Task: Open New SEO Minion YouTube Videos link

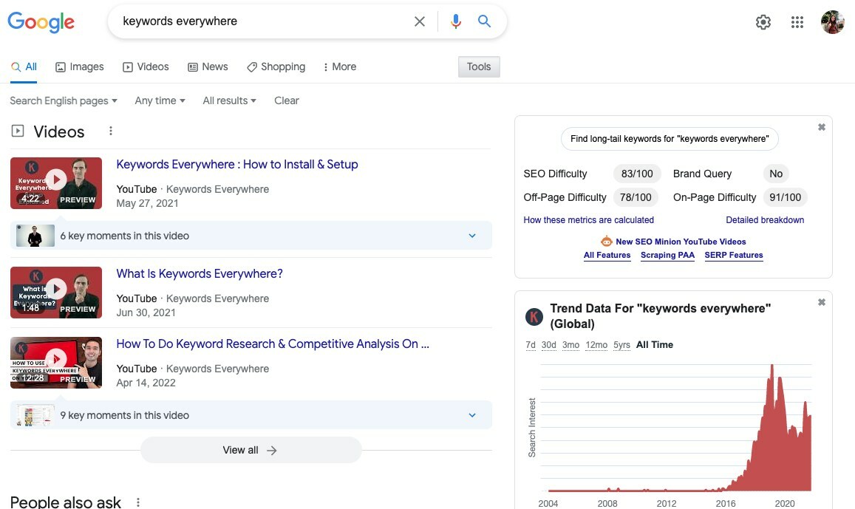Action: click(681, 242)
